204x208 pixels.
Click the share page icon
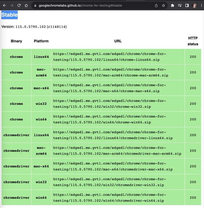pos(156,6)
